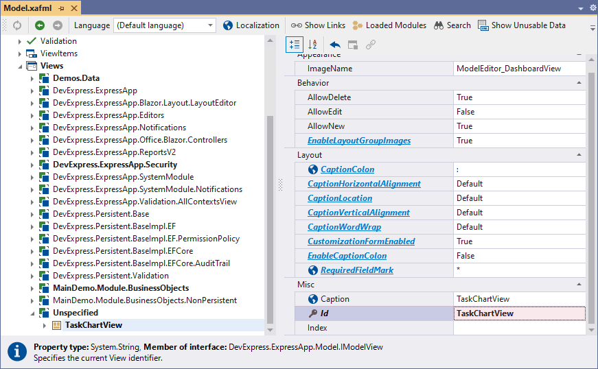Click property grid scrollbar up arrow

click(x=592, y=60)
